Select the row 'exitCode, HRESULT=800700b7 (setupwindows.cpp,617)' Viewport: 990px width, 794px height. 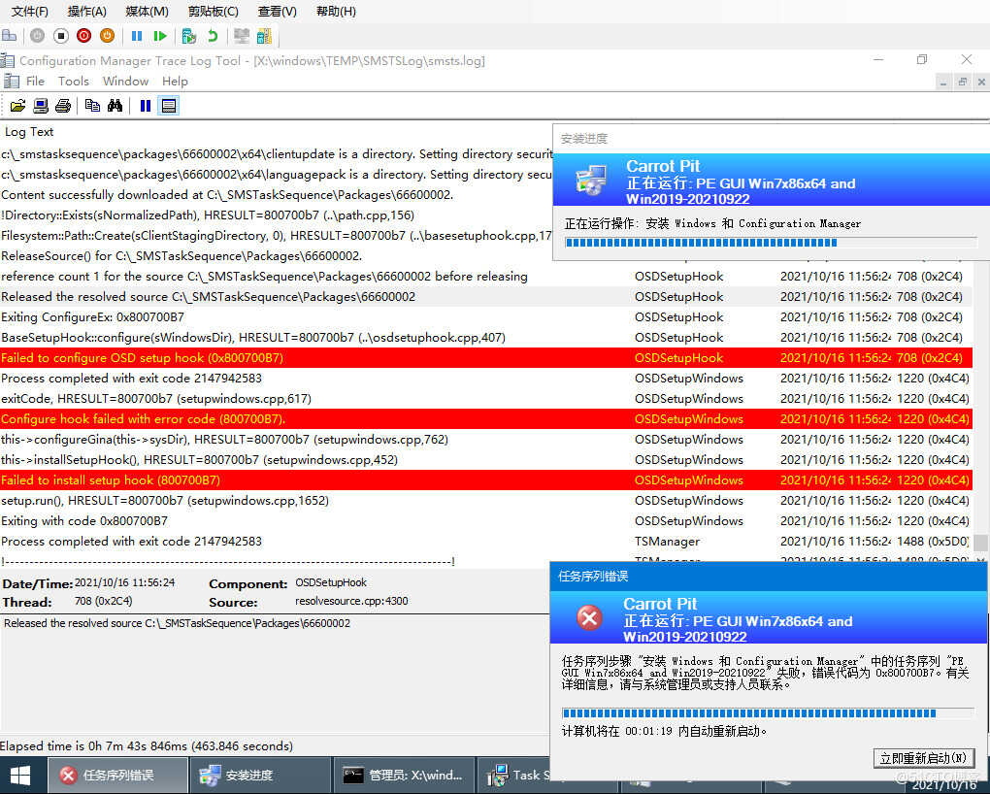coord(485,399)
